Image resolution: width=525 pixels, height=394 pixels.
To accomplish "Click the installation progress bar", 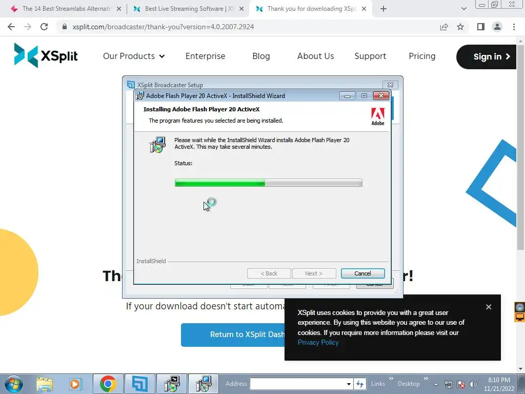I will [x=269, y=183].
